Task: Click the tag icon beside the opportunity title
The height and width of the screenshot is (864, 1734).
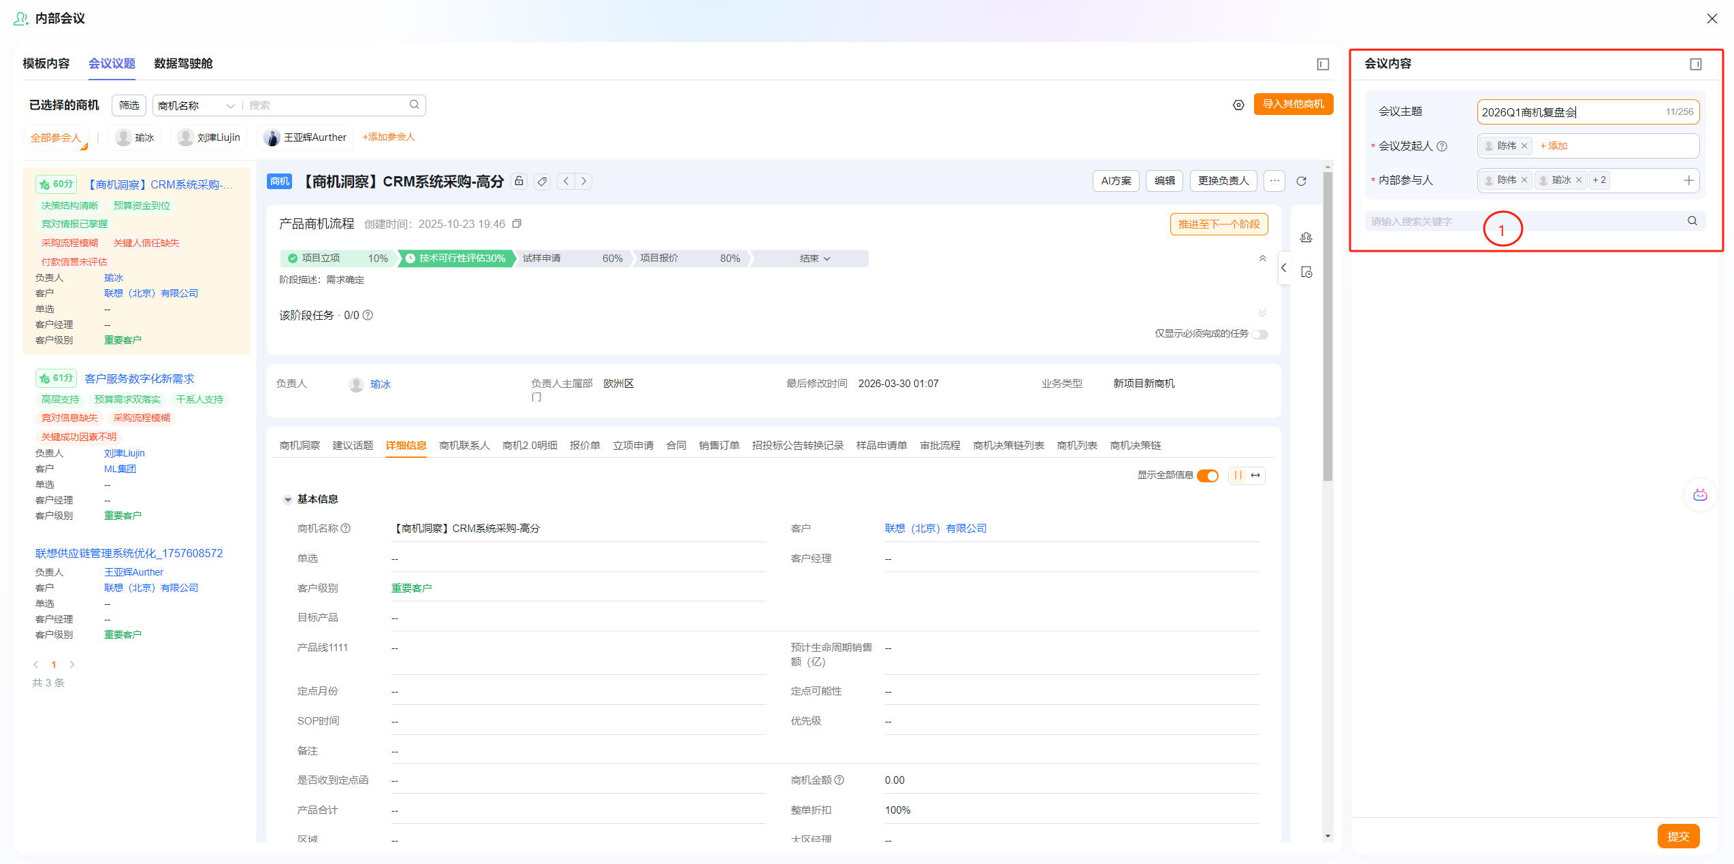Action: (542, 181)
